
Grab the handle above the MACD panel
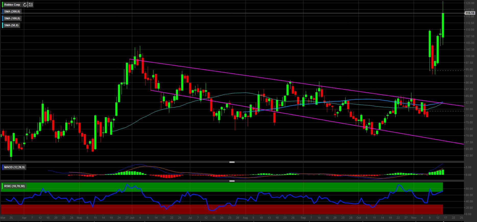pyautogui.click(x=232, y=162)
